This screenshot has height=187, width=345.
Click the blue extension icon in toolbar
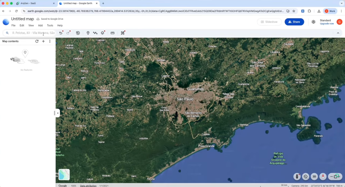point(303,11)
